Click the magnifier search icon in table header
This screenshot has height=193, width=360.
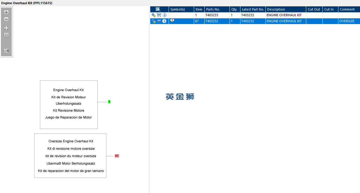pos(158,9)
